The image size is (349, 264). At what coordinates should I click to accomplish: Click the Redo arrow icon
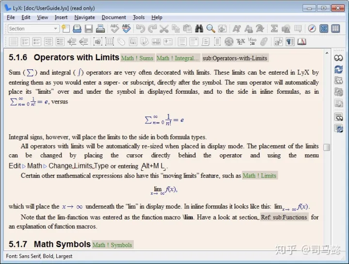coord(152,29)
